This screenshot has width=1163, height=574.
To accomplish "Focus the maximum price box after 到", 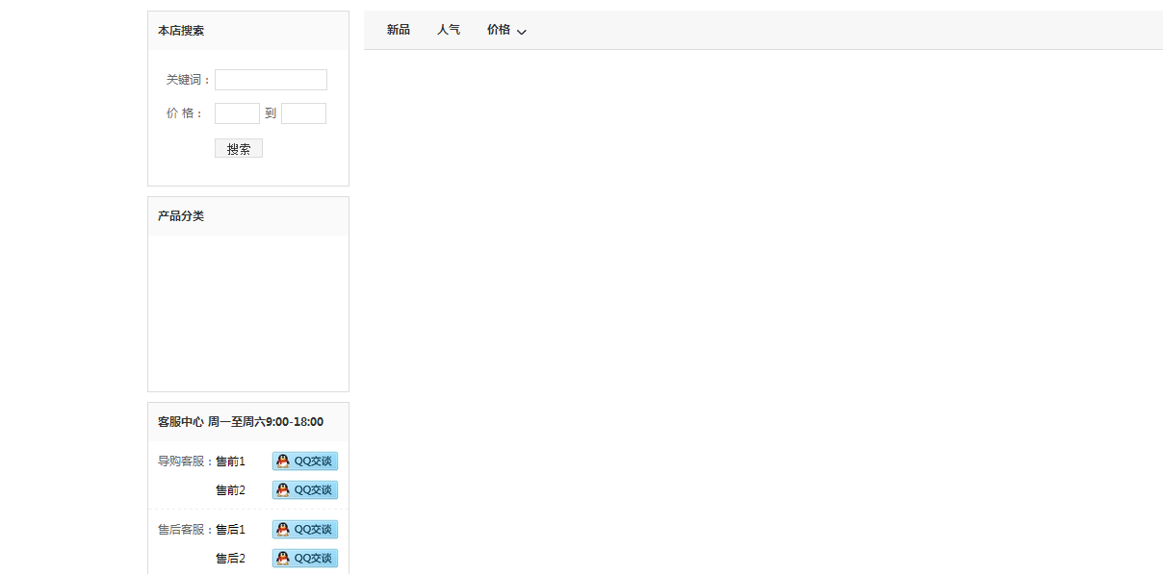I will point(303,113).
